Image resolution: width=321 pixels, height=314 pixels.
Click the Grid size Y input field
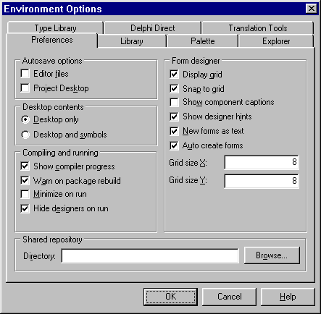[x=262, y=181]
